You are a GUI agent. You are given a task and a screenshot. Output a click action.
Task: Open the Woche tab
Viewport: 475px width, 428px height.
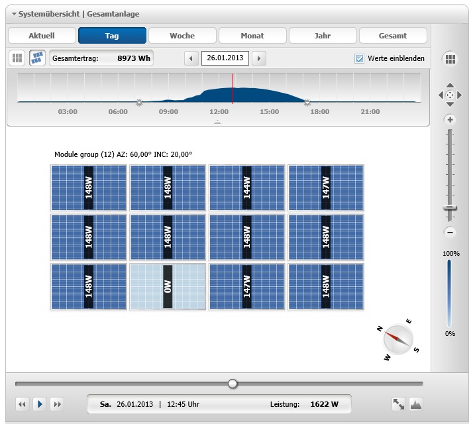click(x=182, y=36)
